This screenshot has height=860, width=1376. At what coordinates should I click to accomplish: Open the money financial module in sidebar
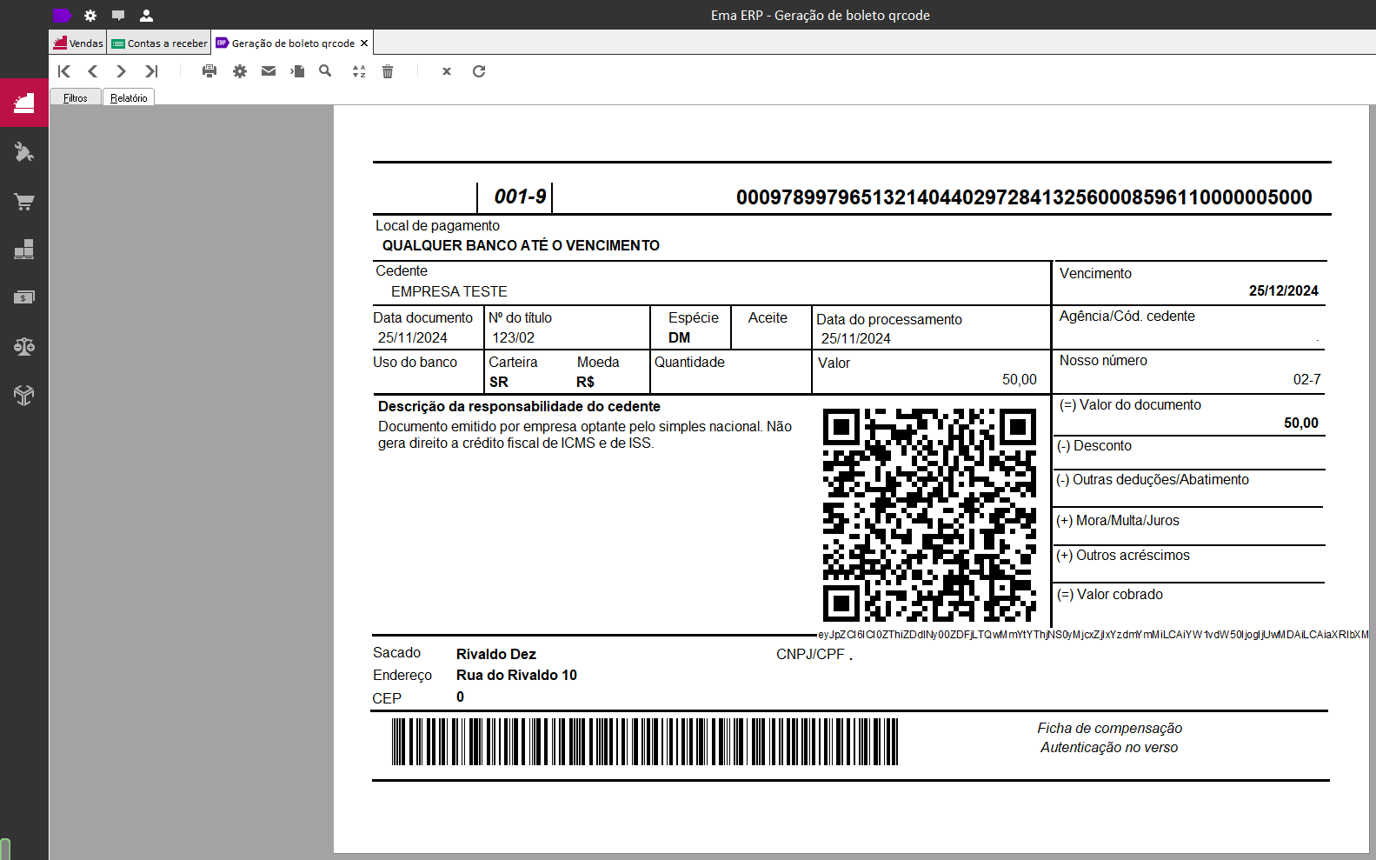tap(24, 297)
